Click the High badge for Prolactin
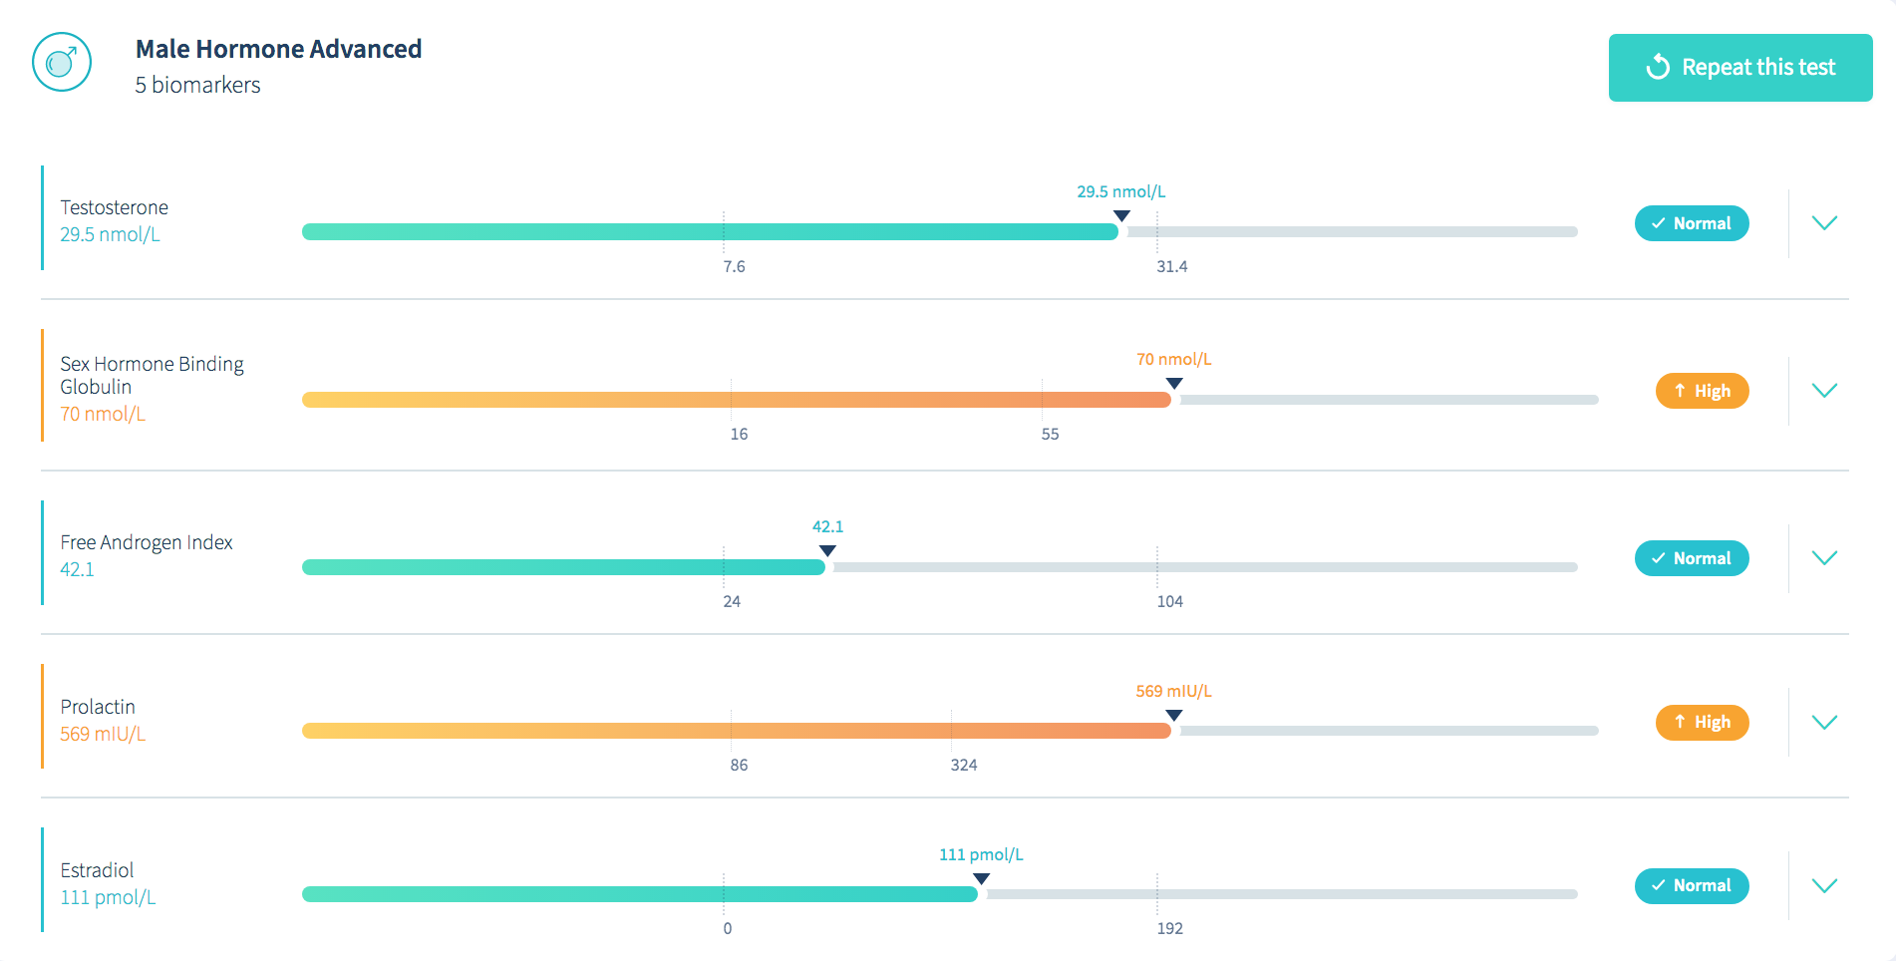 (x=1702, y=723)
